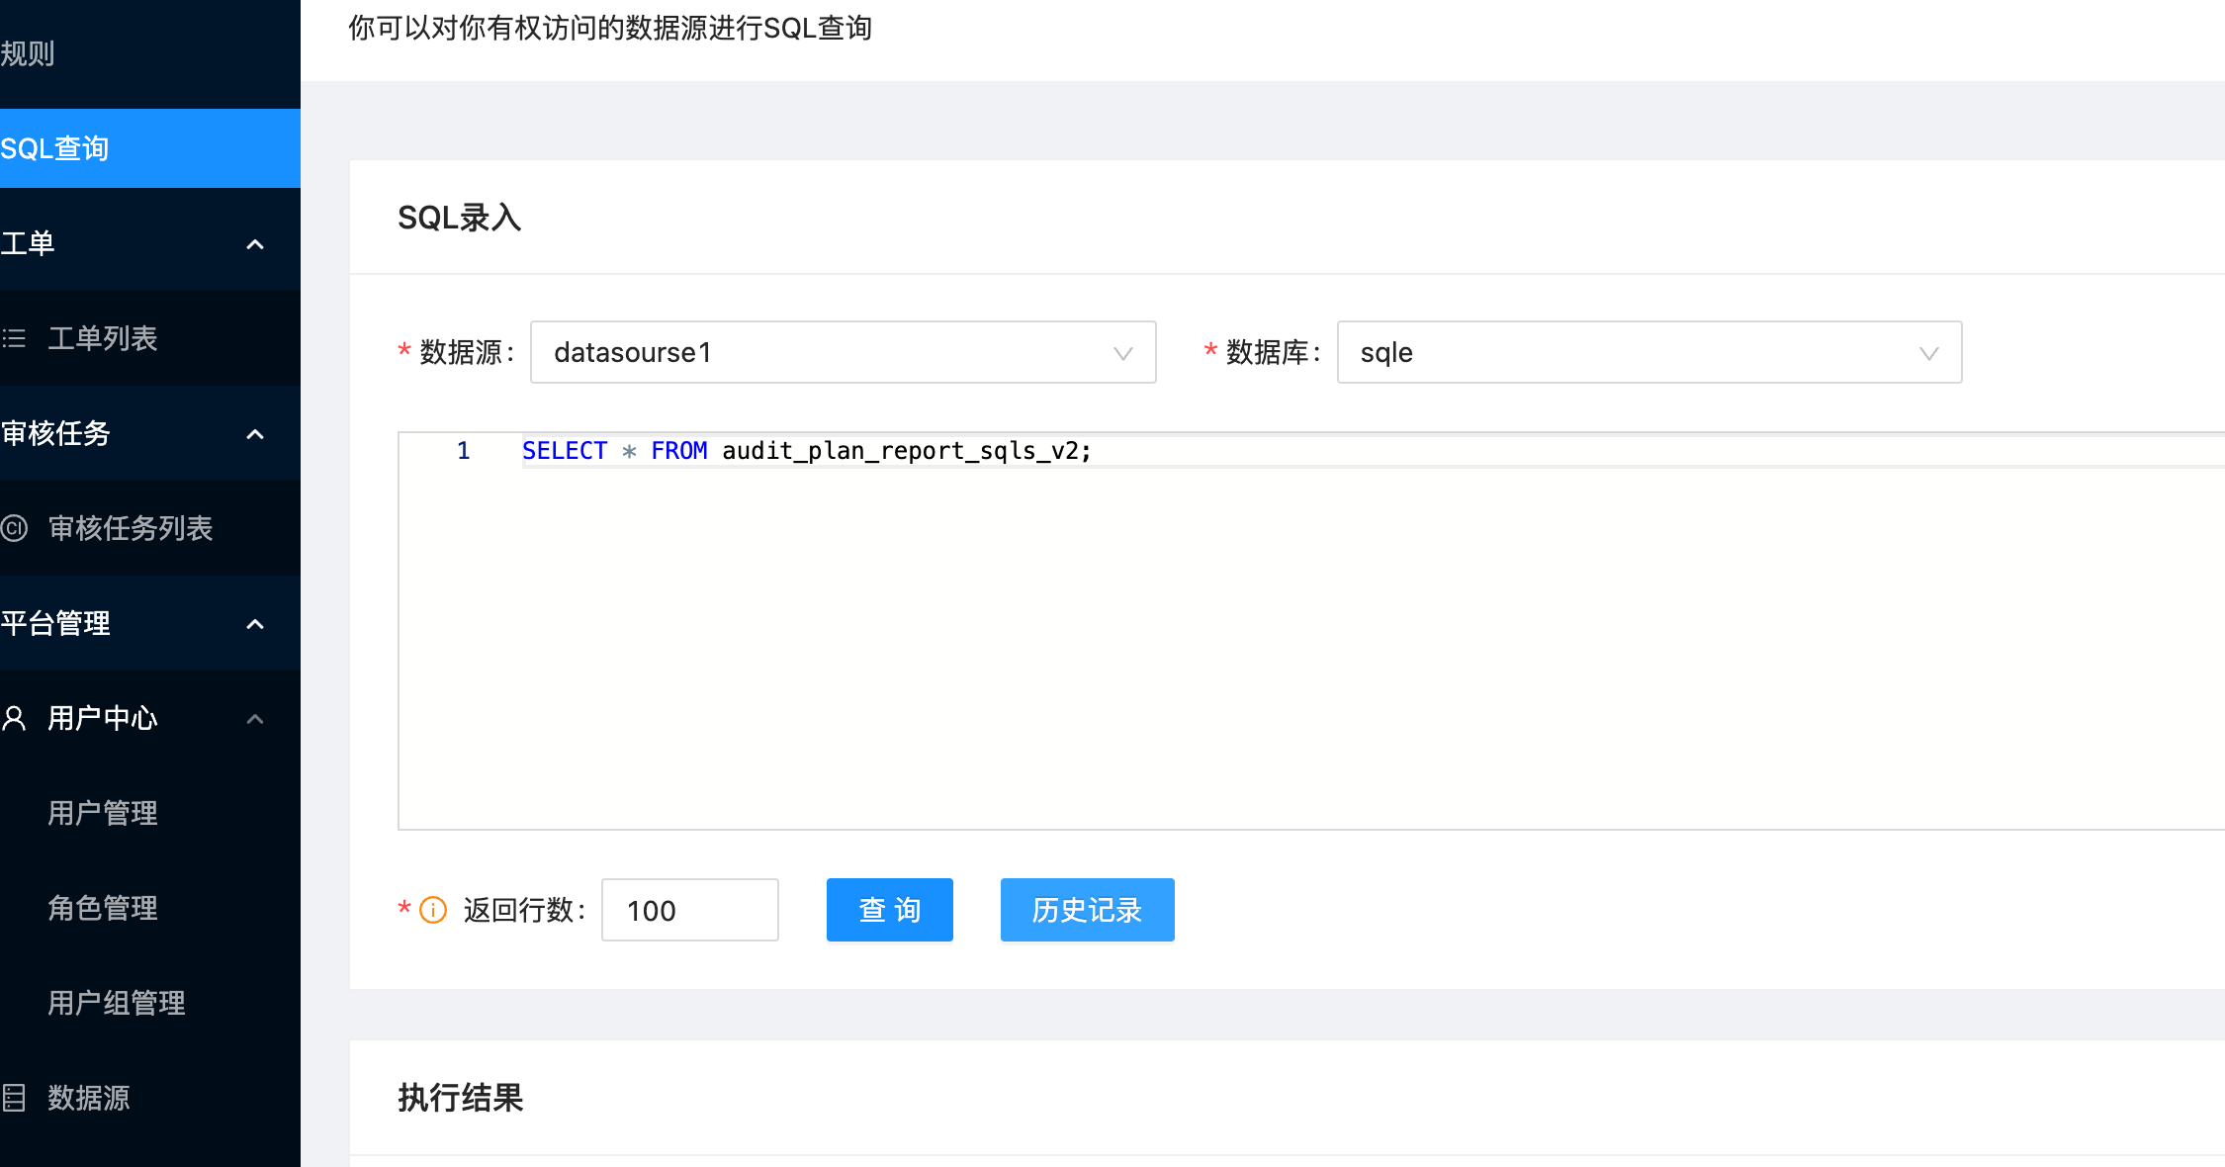Collapse the 用户中心 submenu chevron

tap(255, 719)
